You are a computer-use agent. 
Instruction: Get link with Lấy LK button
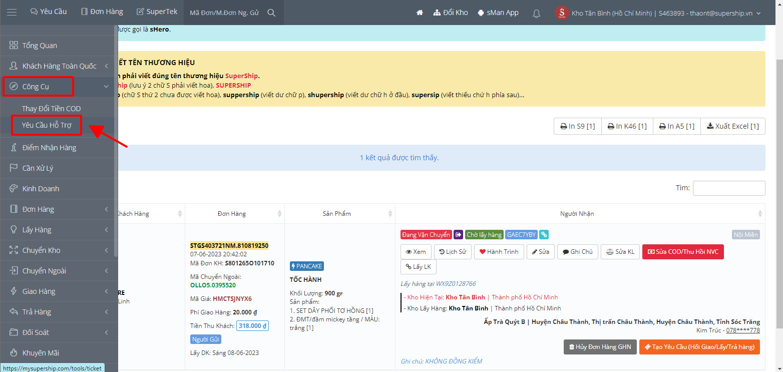click(x=418, y=267)
